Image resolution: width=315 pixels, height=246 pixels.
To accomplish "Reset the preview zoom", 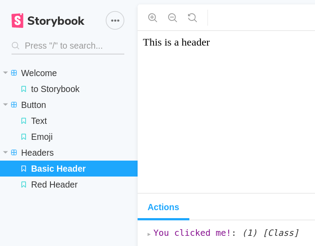I will (192, 18).
